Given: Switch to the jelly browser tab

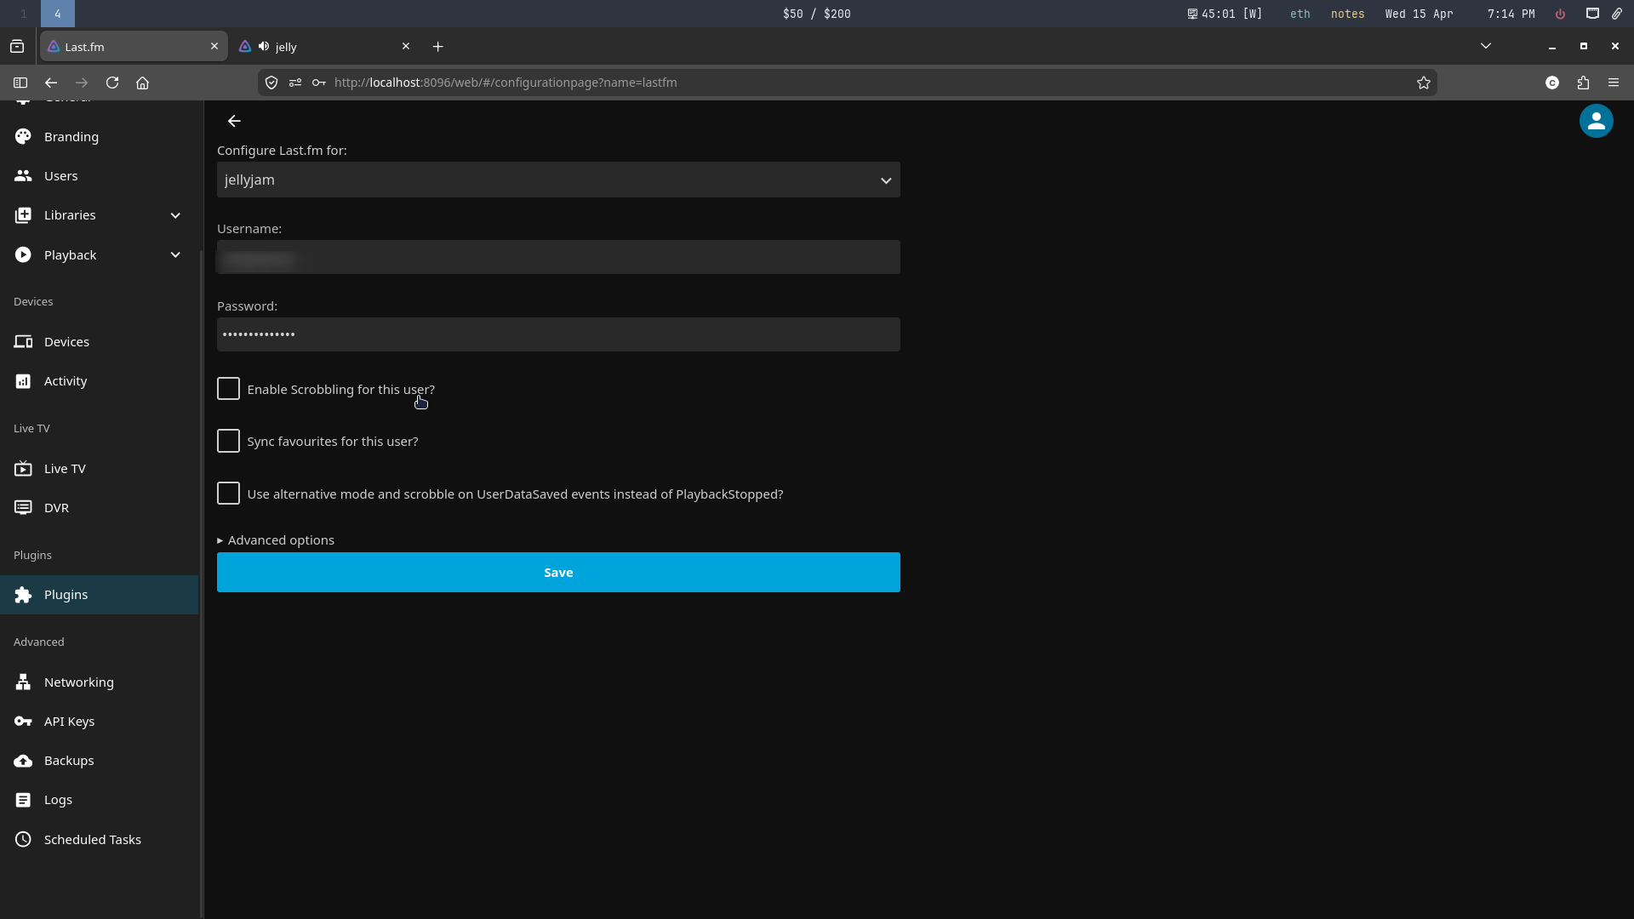Looking at the screenshot, I should (x=324, y=46).
